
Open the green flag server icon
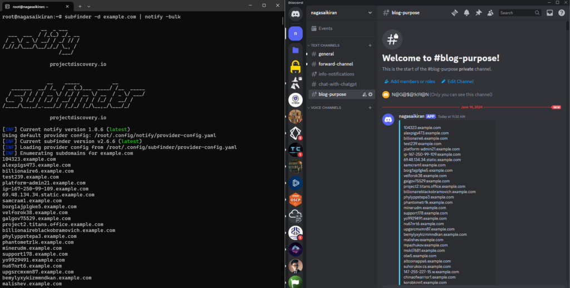pyautogui.click(x=295, y=282)
